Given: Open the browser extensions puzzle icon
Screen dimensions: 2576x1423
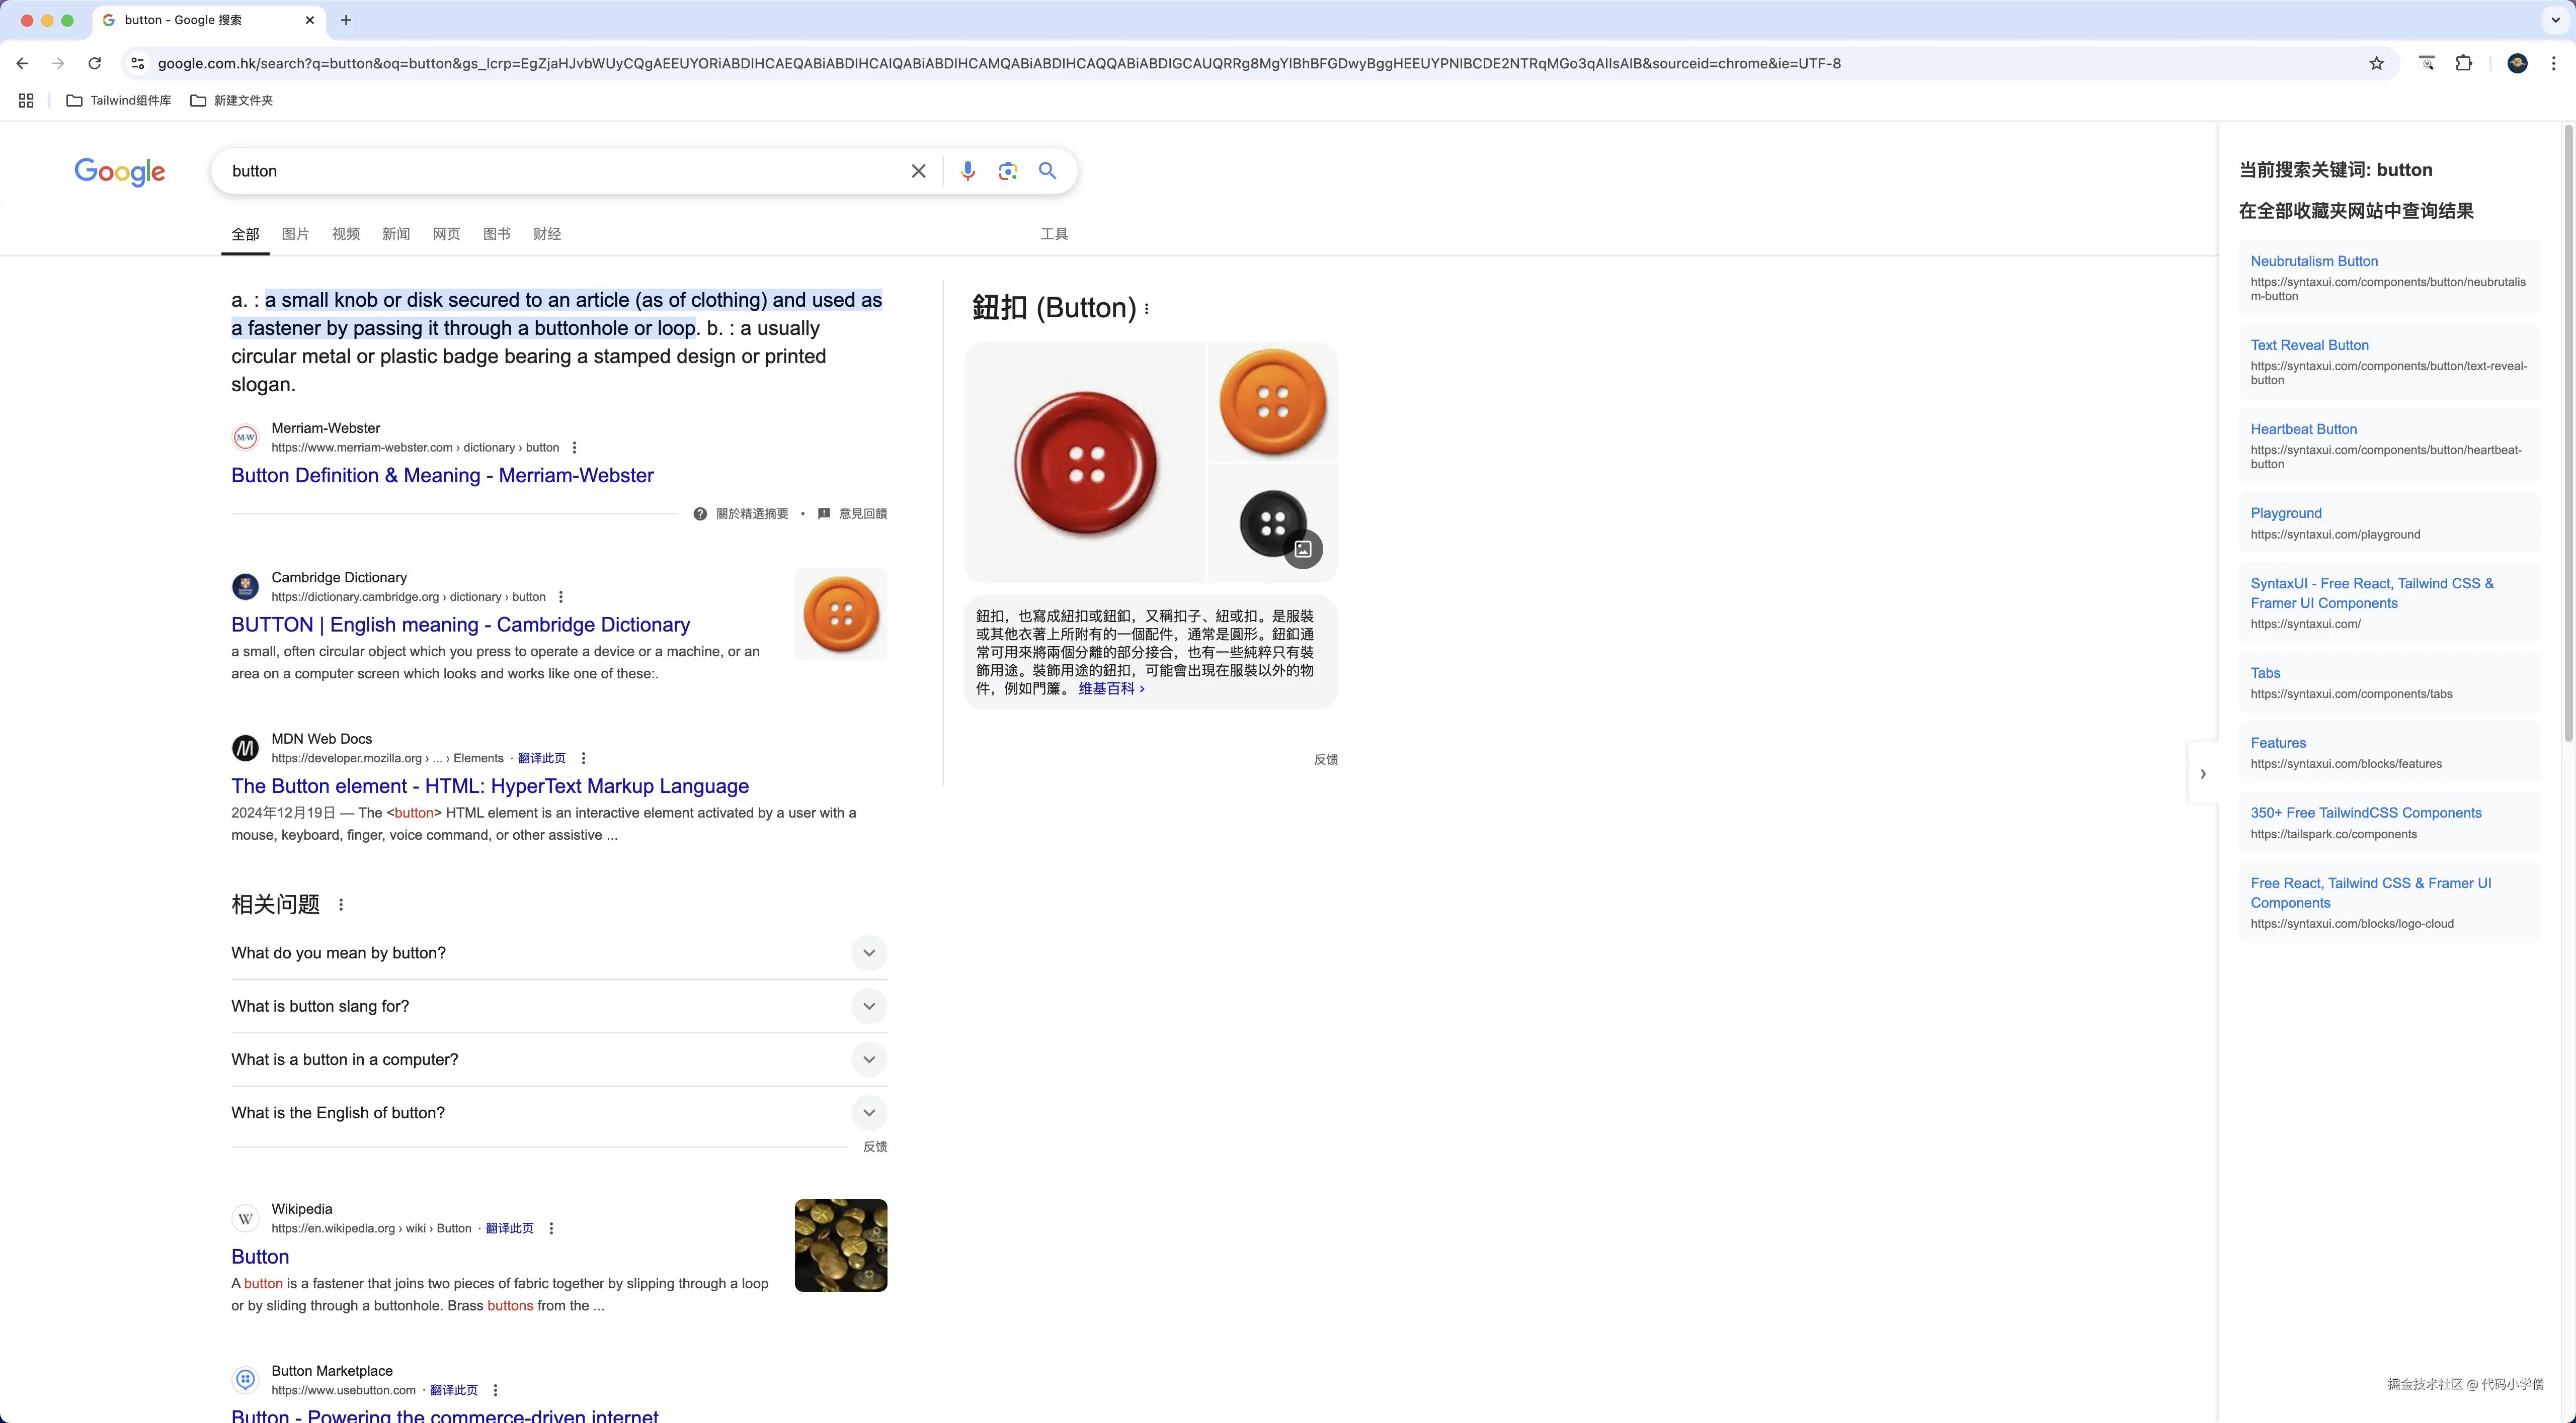Looking at the screenshot, I should pos(2464,63).
